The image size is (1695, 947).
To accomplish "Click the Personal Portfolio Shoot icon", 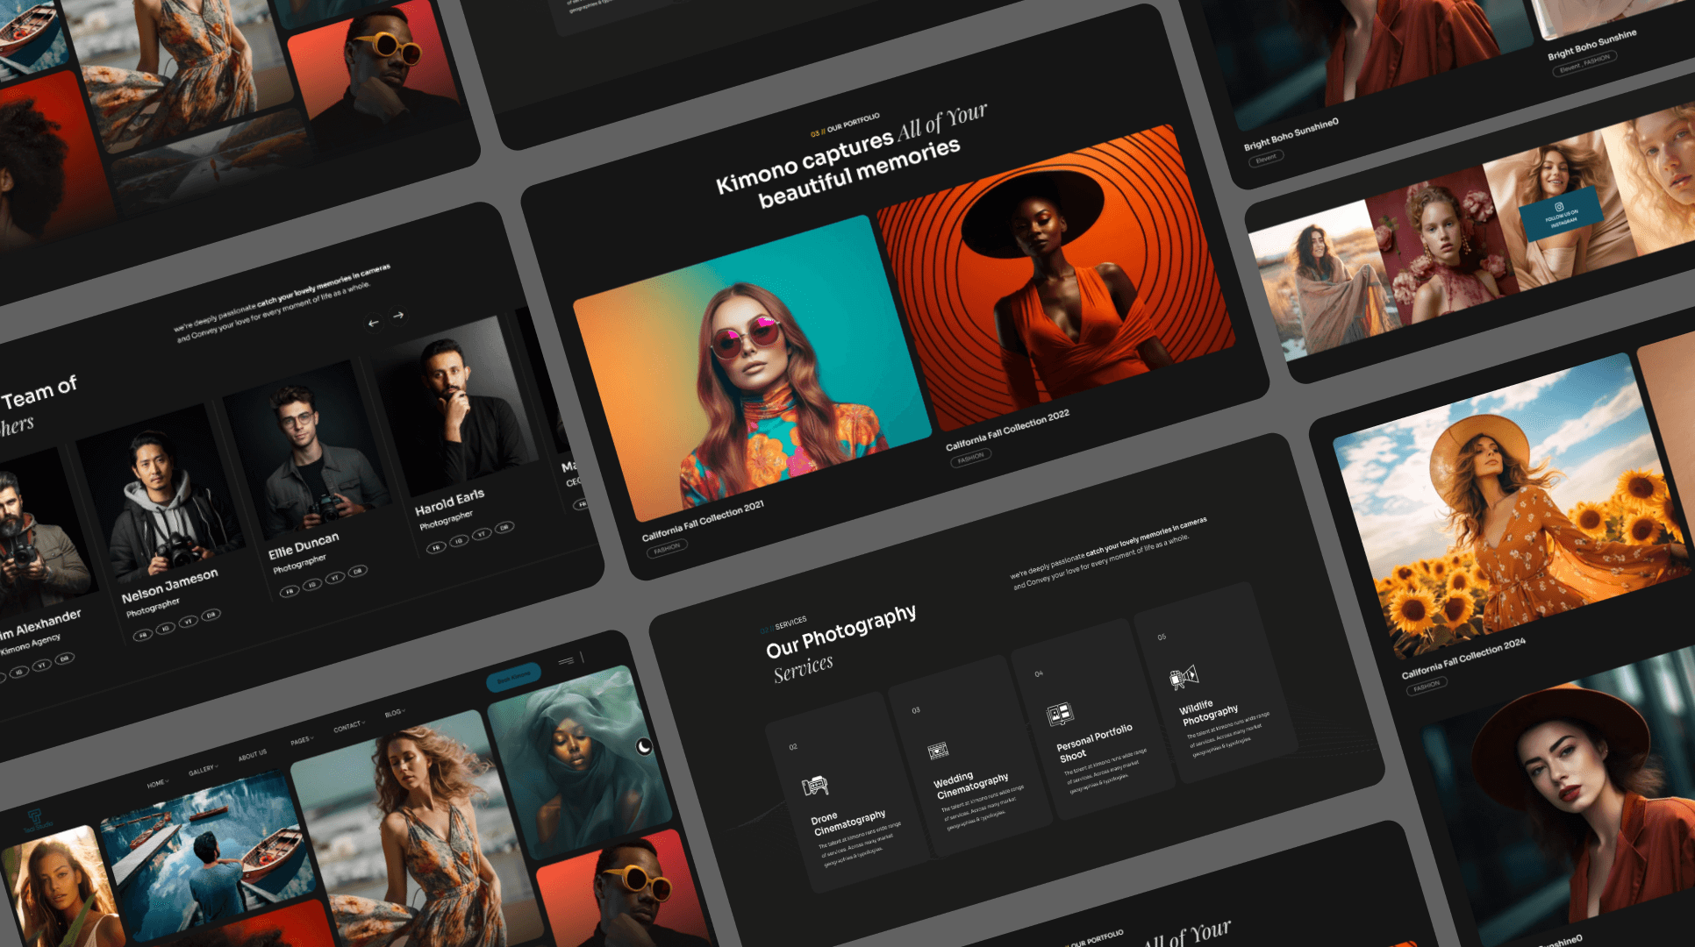I will click(1060, 715).
